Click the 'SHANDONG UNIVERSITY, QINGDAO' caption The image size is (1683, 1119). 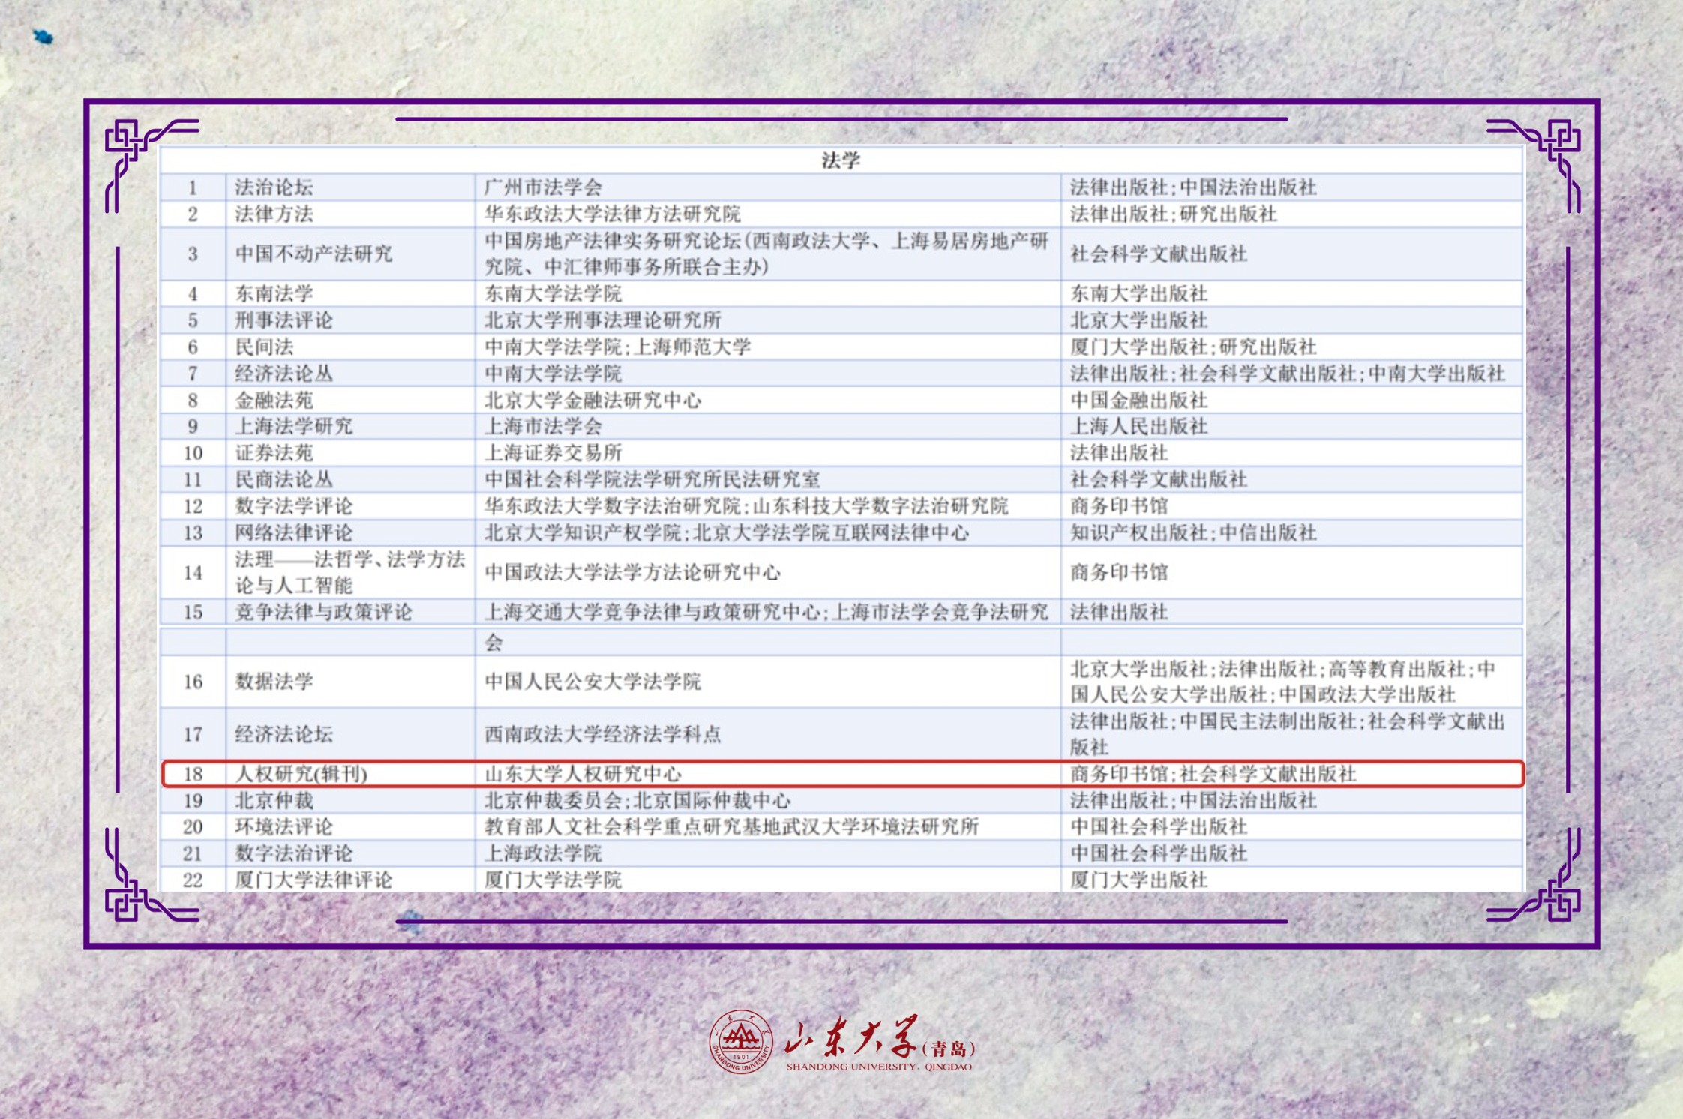point(879,1066)
